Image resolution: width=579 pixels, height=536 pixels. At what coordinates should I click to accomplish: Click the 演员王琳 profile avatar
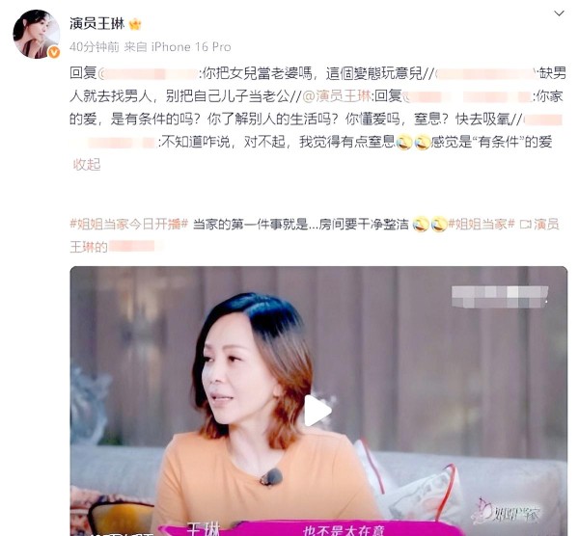(37, 35)
